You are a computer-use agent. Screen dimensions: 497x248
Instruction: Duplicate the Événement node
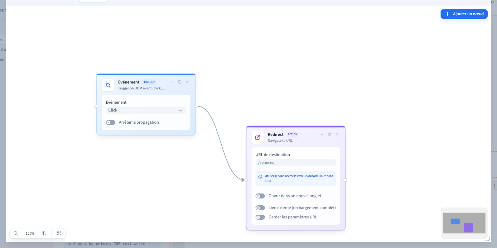click(x=180, y=82)
